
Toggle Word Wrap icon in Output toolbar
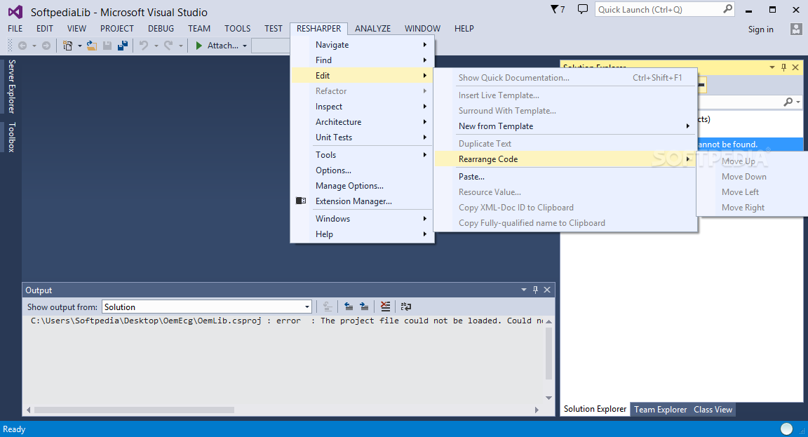[x=406, y=307]
